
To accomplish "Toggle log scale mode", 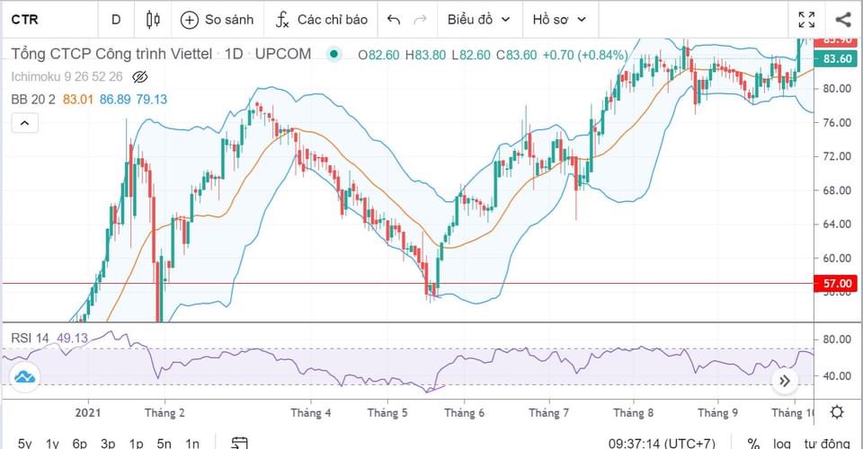I will point(781,443).
